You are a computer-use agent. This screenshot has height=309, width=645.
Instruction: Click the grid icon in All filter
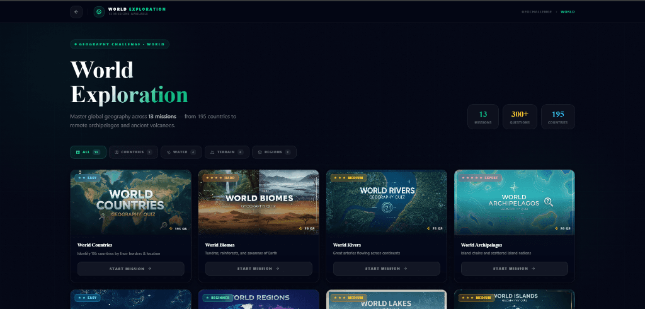point(77,152)
